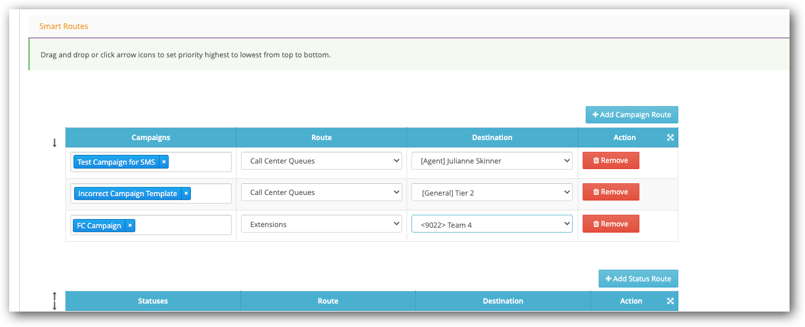The width and height of the screenshot is (805, 327).
Task: Remove the Test Campaign for SMS tag
Action: [x=164, y=162]
